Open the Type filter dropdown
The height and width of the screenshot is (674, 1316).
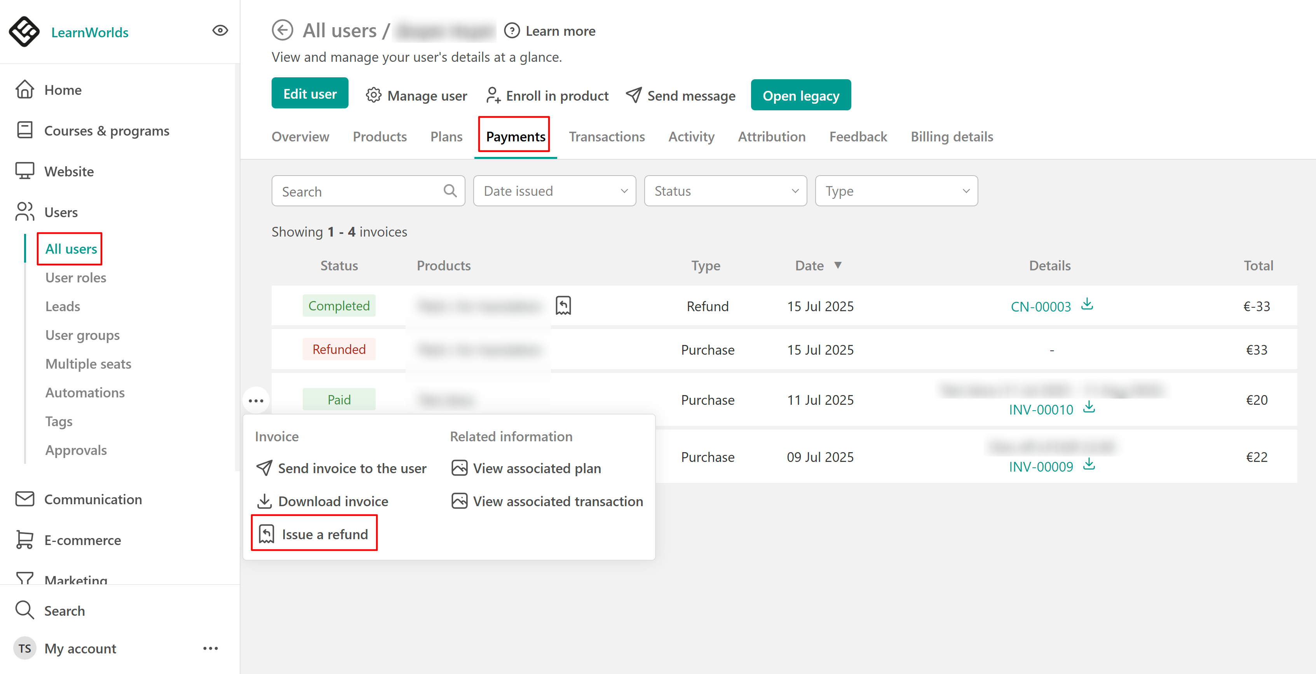pyautogui.click(x=896, y=191)
